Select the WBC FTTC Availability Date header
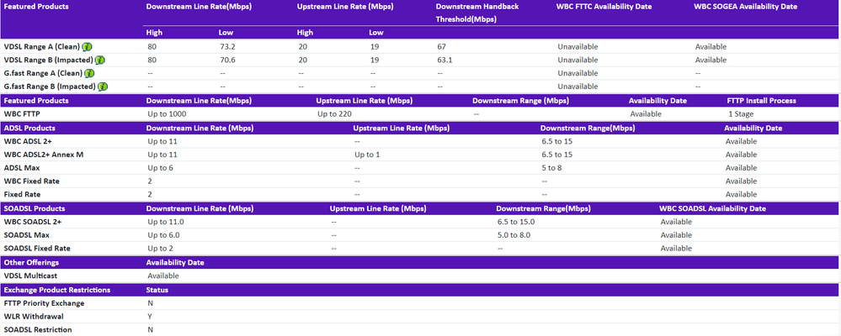Viewport: 841px width, 336px height. tap(605, 7)
